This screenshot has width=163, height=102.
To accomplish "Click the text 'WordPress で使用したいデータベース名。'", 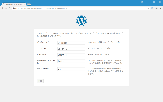I will [x=104, y=42].
